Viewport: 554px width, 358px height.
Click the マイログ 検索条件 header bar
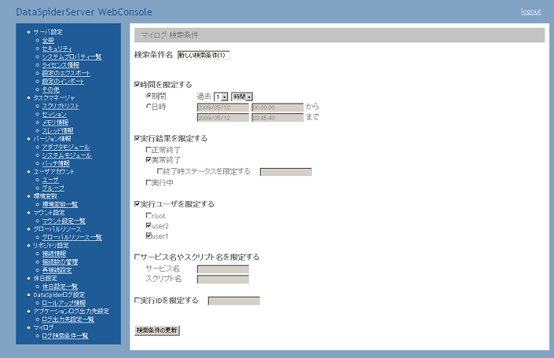point(339,35)
